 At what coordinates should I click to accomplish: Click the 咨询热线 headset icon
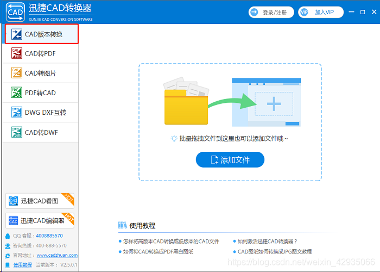8,246
